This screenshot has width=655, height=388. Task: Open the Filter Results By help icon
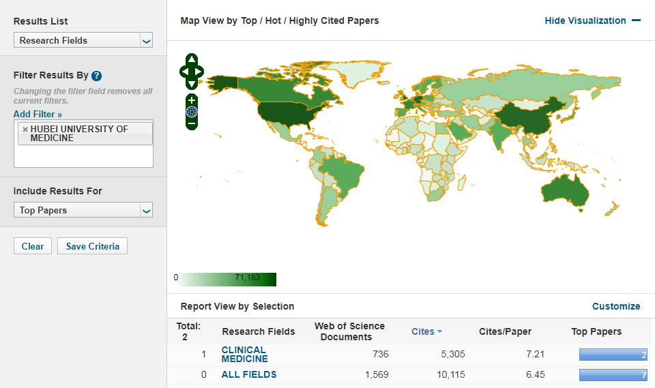97,76
